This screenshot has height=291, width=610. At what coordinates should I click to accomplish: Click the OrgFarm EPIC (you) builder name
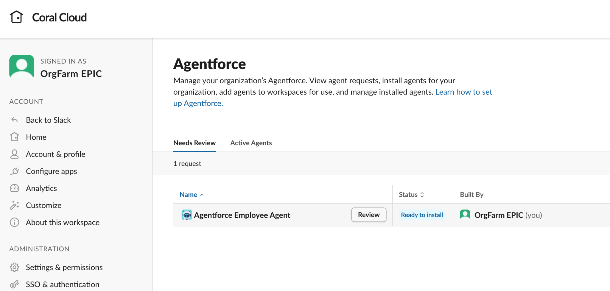[x=508, y=215]
